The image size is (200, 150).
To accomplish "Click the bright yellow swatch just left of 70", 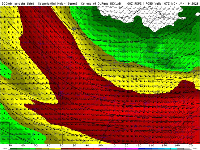I will point(58,149).
